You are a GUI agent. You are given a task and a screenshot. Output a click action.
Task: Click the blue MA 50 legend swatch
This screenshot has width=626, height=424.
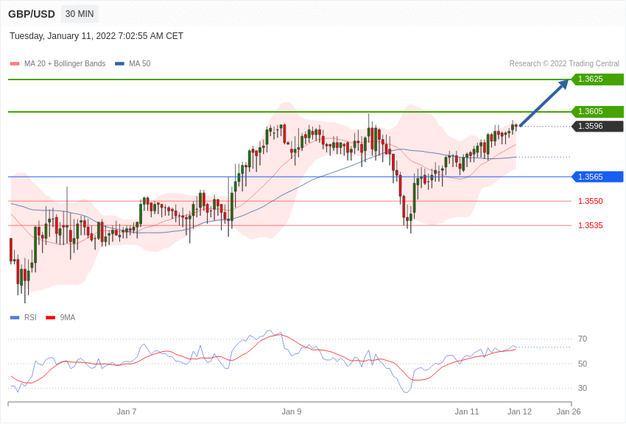[x=119, y=64]
